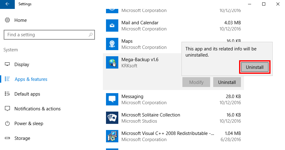Go back using the Settings back arrow
This screenshot has width=285, height=150.
tap(7, 4)
